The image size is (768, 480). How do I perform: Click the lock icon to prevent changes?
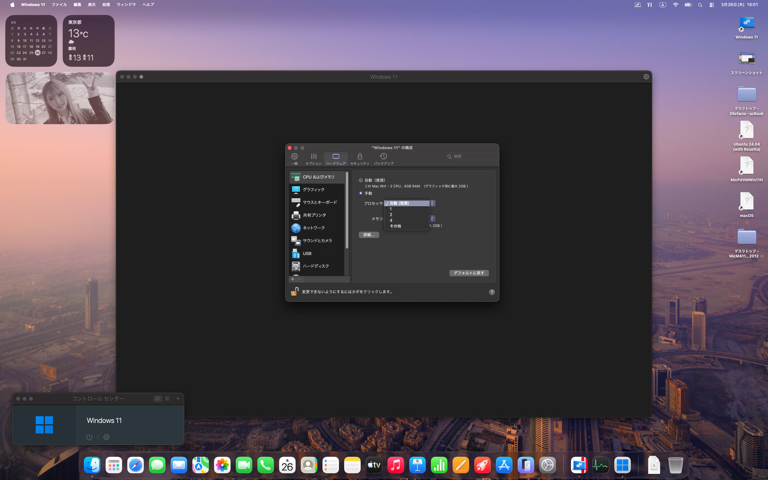tap(294, 291)
